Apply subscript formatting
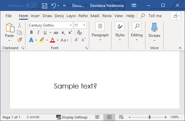 click(x=63, y=33)
